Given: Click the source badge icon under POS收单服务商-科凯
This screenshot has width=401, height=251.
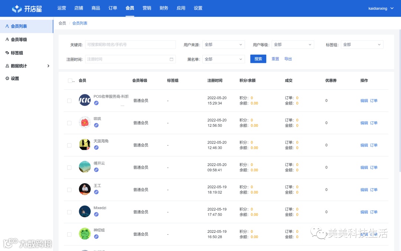Looking at the screenshot, I should [x=96, y=103].
